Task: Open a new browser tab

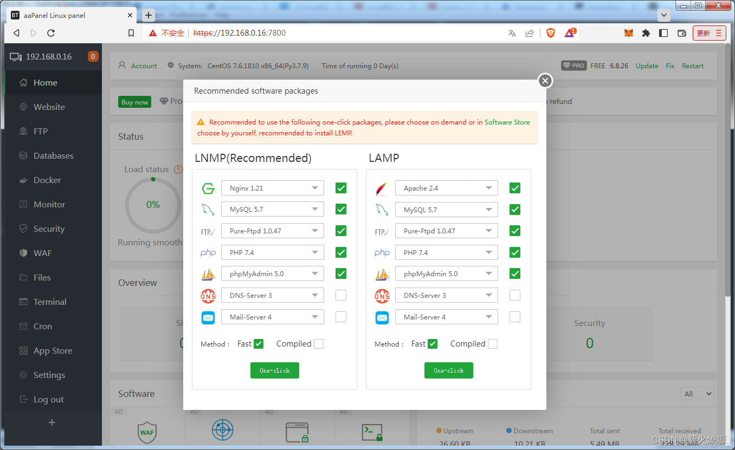Action: [149, 15]
